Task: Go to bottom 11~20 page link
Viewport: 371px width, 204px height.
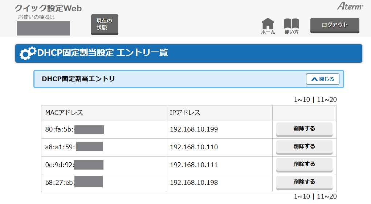Action: [327, 196]
